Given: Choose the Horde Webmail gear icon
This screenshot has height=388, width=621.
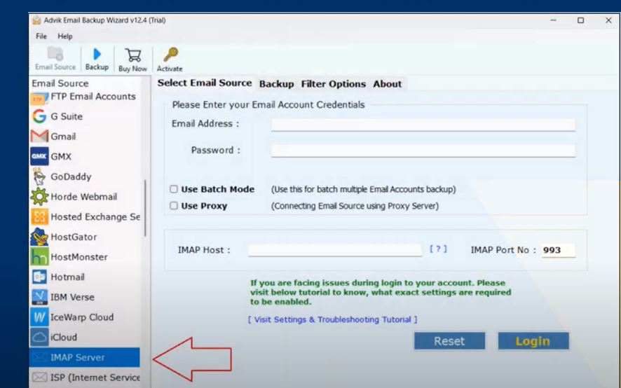Looking at the screenshot, I should [x=39, y=197].
